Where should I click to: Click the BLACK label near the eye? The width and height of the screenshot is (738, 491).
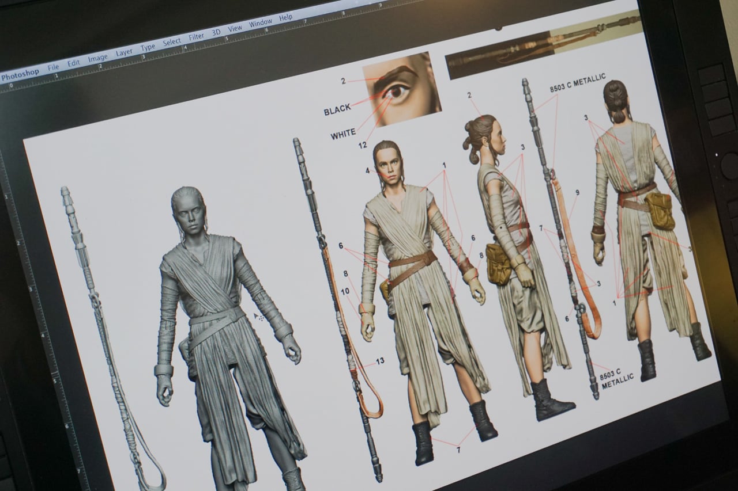pyautogui.click(x=337, y=111)
